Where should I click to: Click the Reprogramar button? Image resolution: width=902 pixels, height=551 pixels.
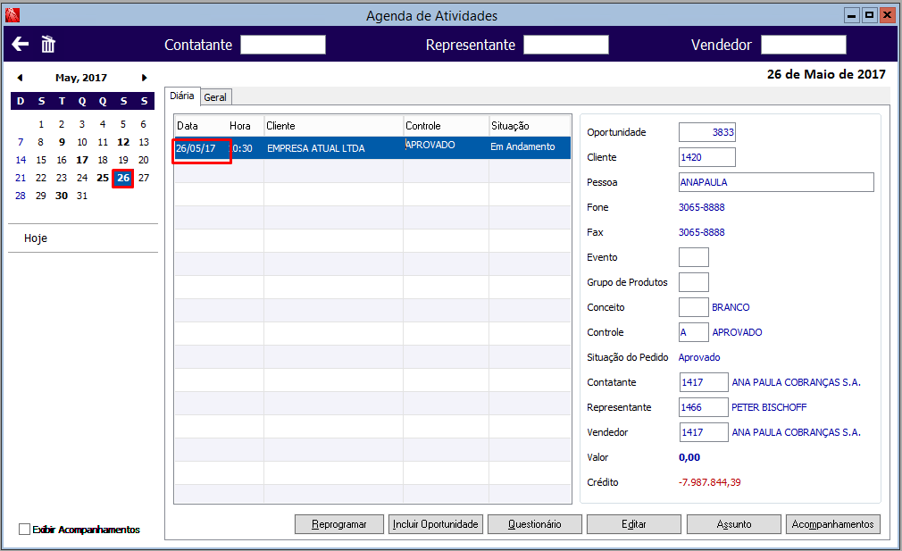tap(338, 524)
